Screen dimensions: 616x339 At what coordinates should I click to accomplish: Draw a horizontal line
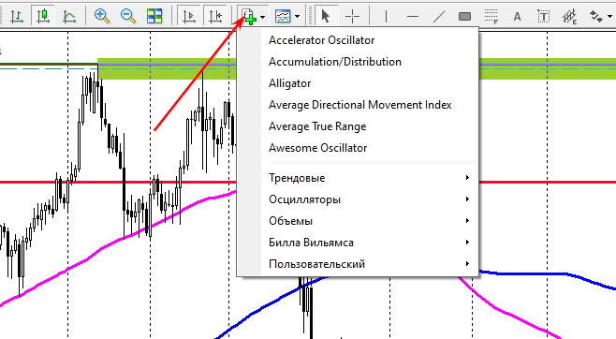(413, 16)
